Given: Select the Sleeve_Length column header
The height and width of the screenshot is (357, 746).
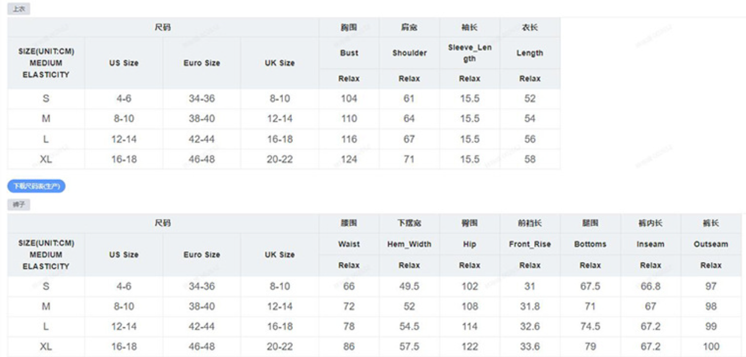Looking at the screenshot, I should point(469,53).
